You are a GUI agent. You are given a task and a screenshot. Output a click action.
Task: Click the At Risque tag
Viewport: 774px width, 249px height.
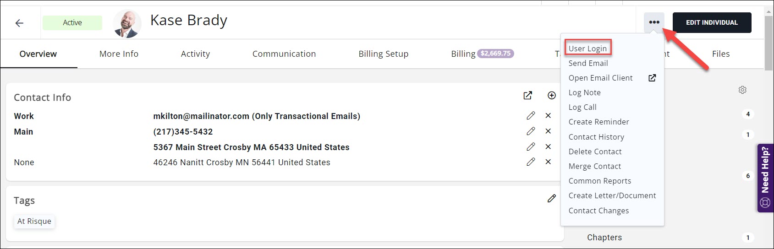click(34, 222)
